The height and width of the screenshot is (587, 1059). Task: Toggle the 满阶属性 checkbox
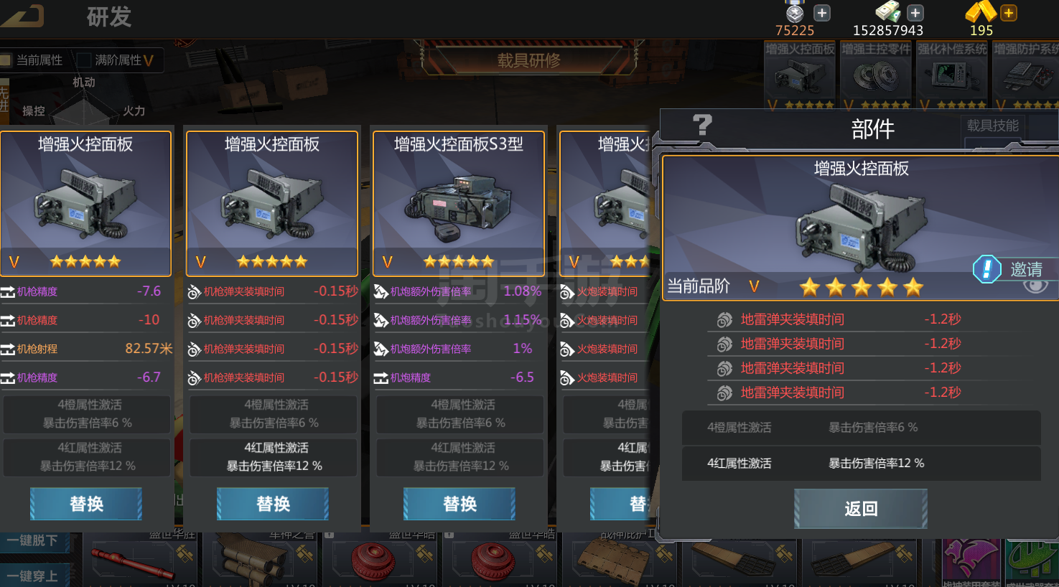coord(85,60)
